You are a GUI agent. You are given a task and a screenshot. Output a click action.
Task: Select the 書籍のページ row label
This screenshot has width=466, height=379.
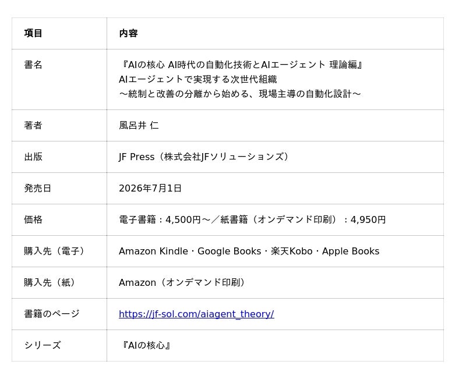click(x=52, y=314)
